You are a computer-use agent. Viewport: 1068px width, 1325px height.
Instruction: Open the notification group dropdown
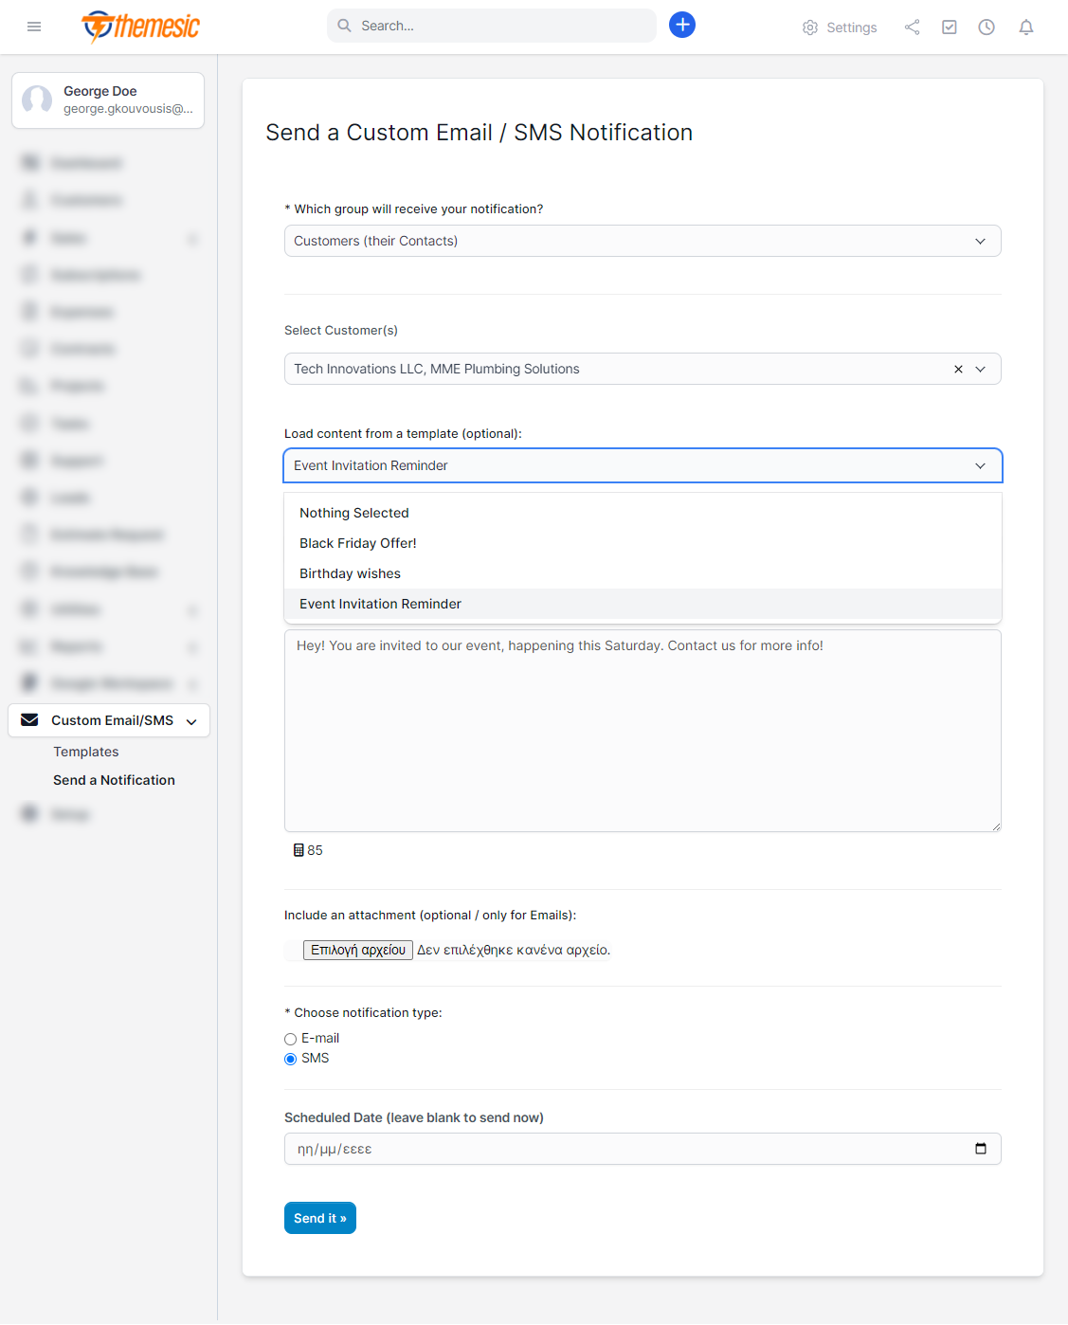tap(642, 241)
